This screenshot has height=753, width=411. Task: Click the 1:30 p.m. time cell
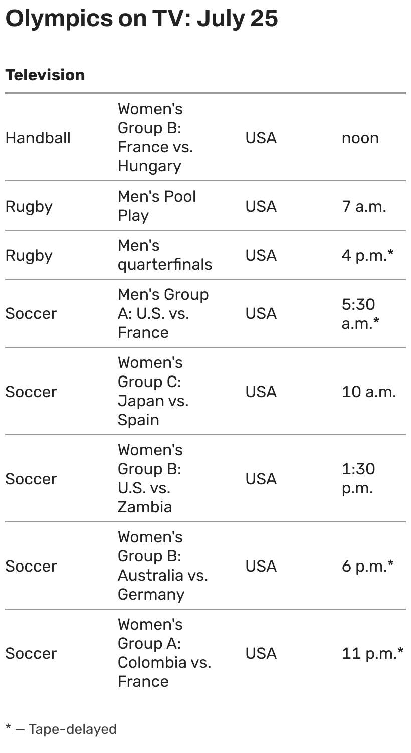pos(358,479)
